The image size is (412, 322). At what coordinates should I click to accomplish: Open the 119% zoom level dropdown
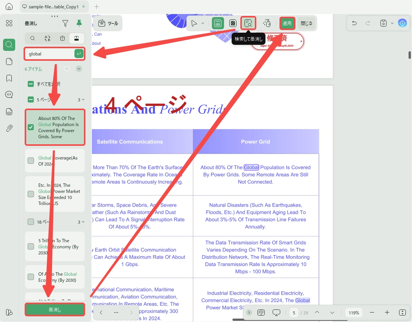[x=354, y=313]
